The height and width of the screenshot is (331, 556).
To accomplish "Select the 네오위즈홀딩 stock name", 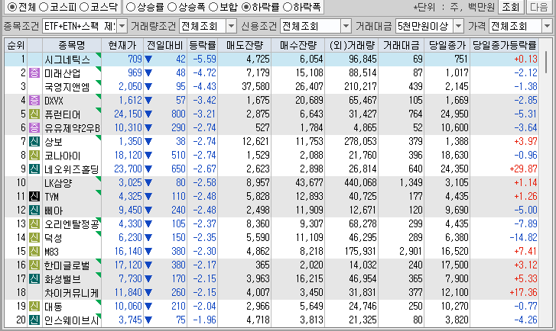I will pyautogui.click(x=72, y=169).
